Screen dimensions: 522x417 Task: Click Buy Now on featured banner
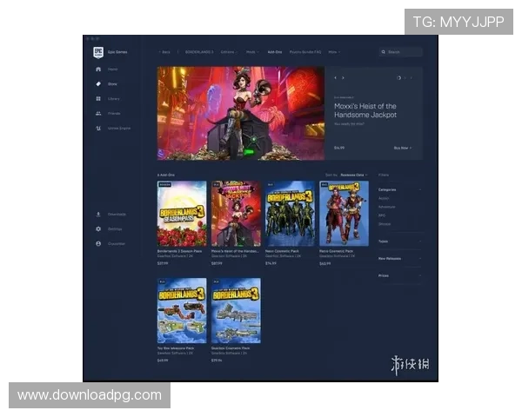pyautogui.click(x=403, y=148)
